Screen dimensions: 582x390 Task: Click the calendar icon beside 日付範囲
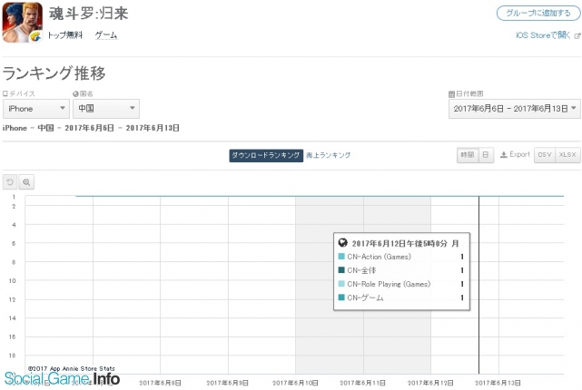[452, 93]
